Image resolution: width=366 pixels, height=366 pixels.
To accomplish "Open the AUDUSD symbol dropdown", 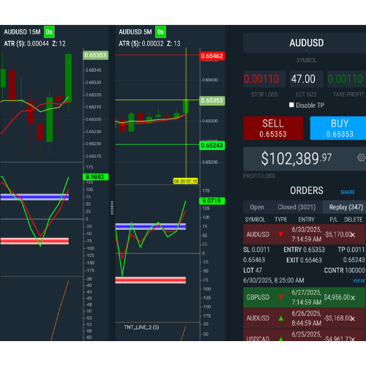I will pos(307,43).
